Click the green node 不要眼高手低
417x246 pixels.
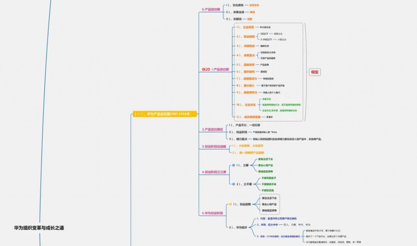(x=269, y=184)
